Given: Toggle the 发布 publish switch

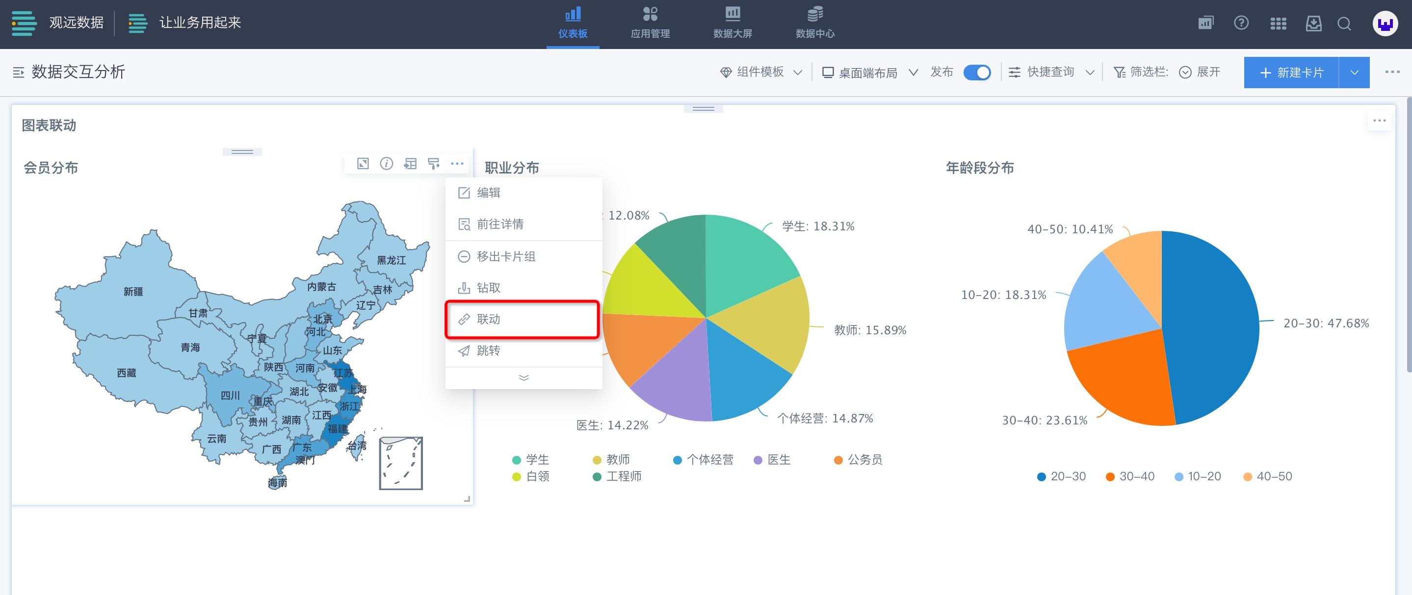Looking at the screenshot, I should click(x=977, y=72).
